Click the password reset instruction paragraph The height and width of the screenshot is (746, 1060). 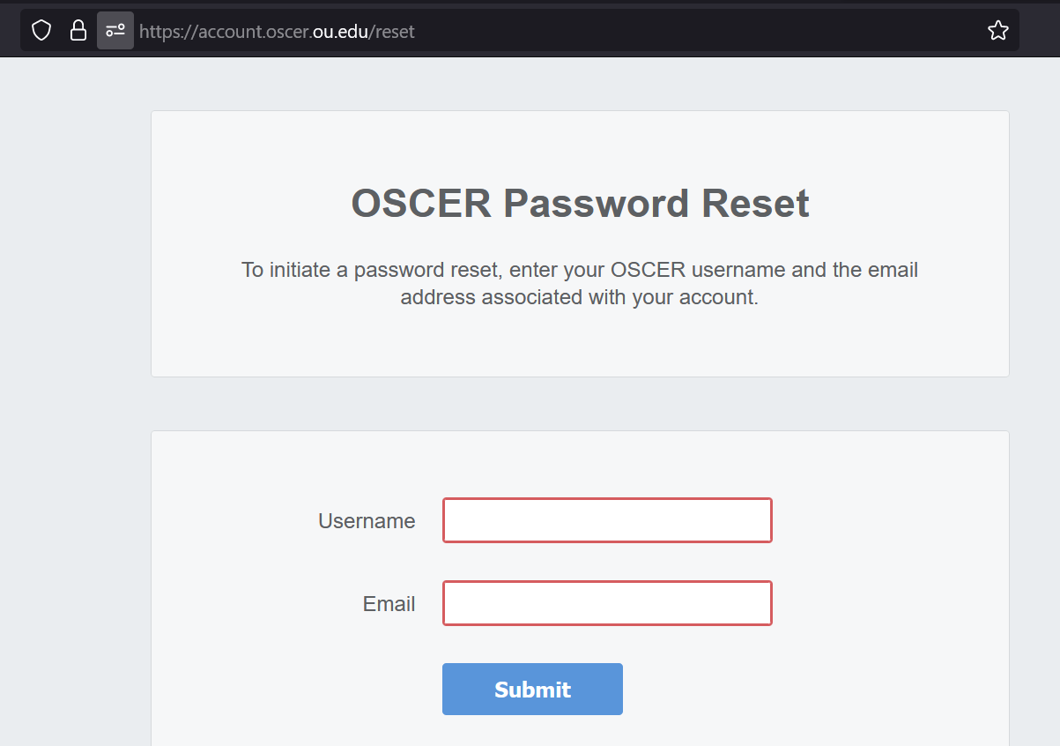[x=580, y=282]
